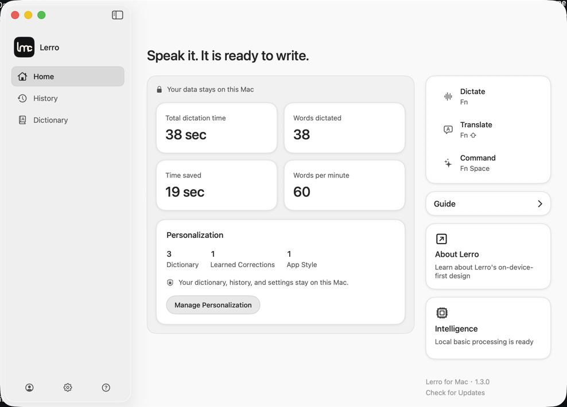Viewport: 567px width, 407px height.
Task: Click the History clock icon
Action: pyautogui.click(x=22, y=98)
